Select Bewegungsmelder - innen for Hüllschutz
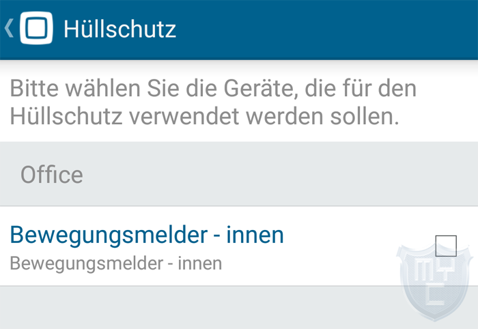478x329 pixels. coord(446,246)
